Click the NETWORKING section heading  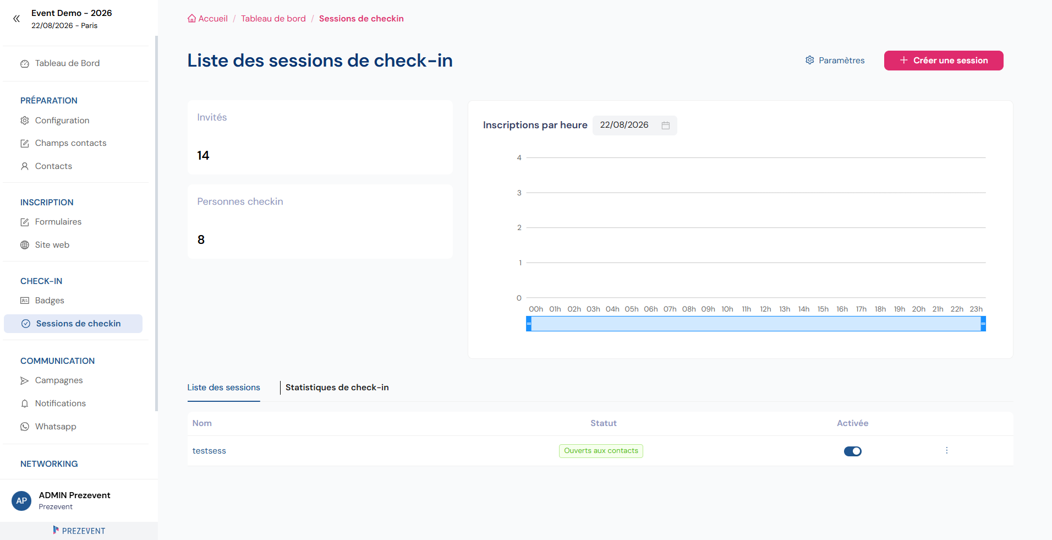(49, 464)
